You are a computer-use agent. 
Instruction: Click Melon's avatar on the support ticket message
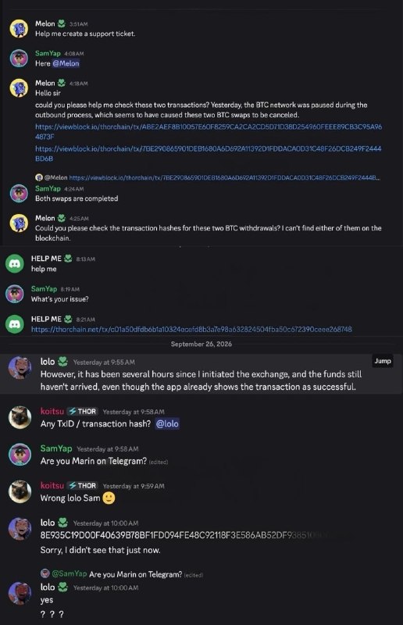(19, 29)
